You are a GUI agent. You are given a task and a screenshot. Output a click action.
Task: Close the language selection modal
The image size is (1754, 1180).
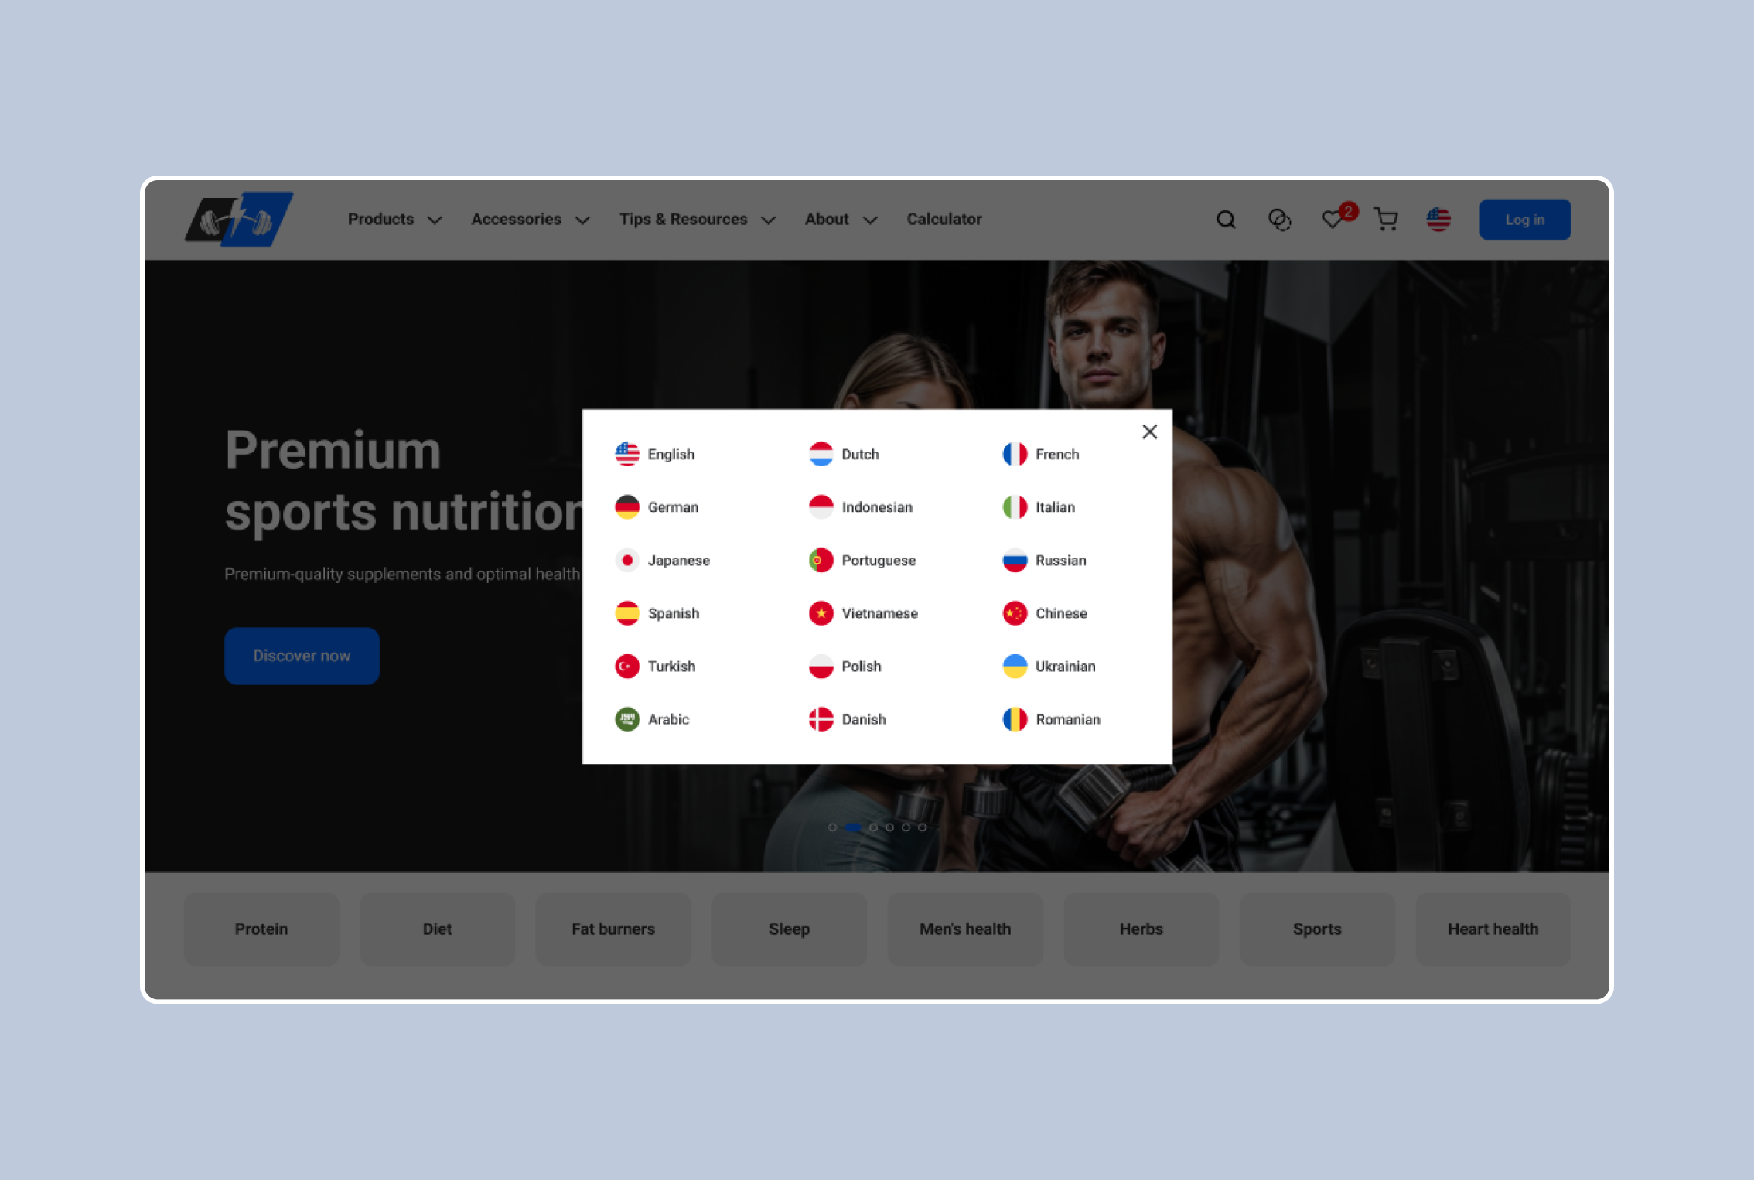pos(1148,431)
